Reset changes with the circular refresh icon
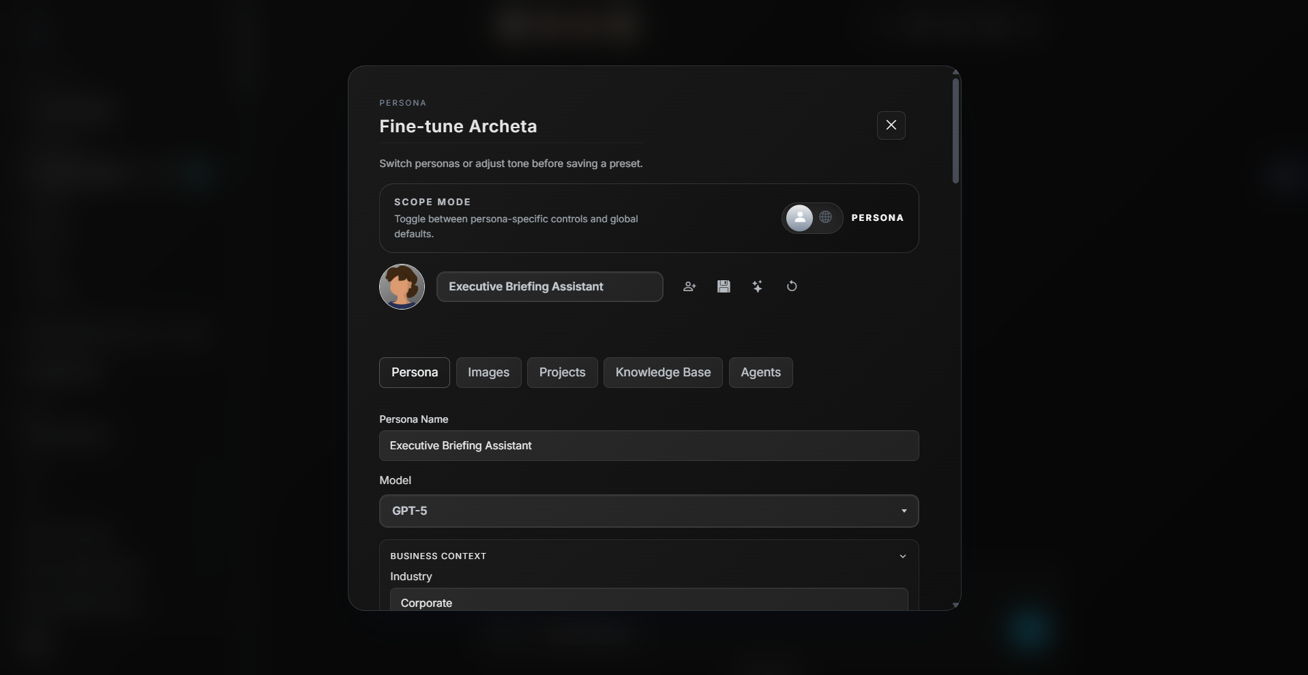Image resolution: width=1308 pixels, height=675 pixels. pyautogui.click(x=792, y=286)
